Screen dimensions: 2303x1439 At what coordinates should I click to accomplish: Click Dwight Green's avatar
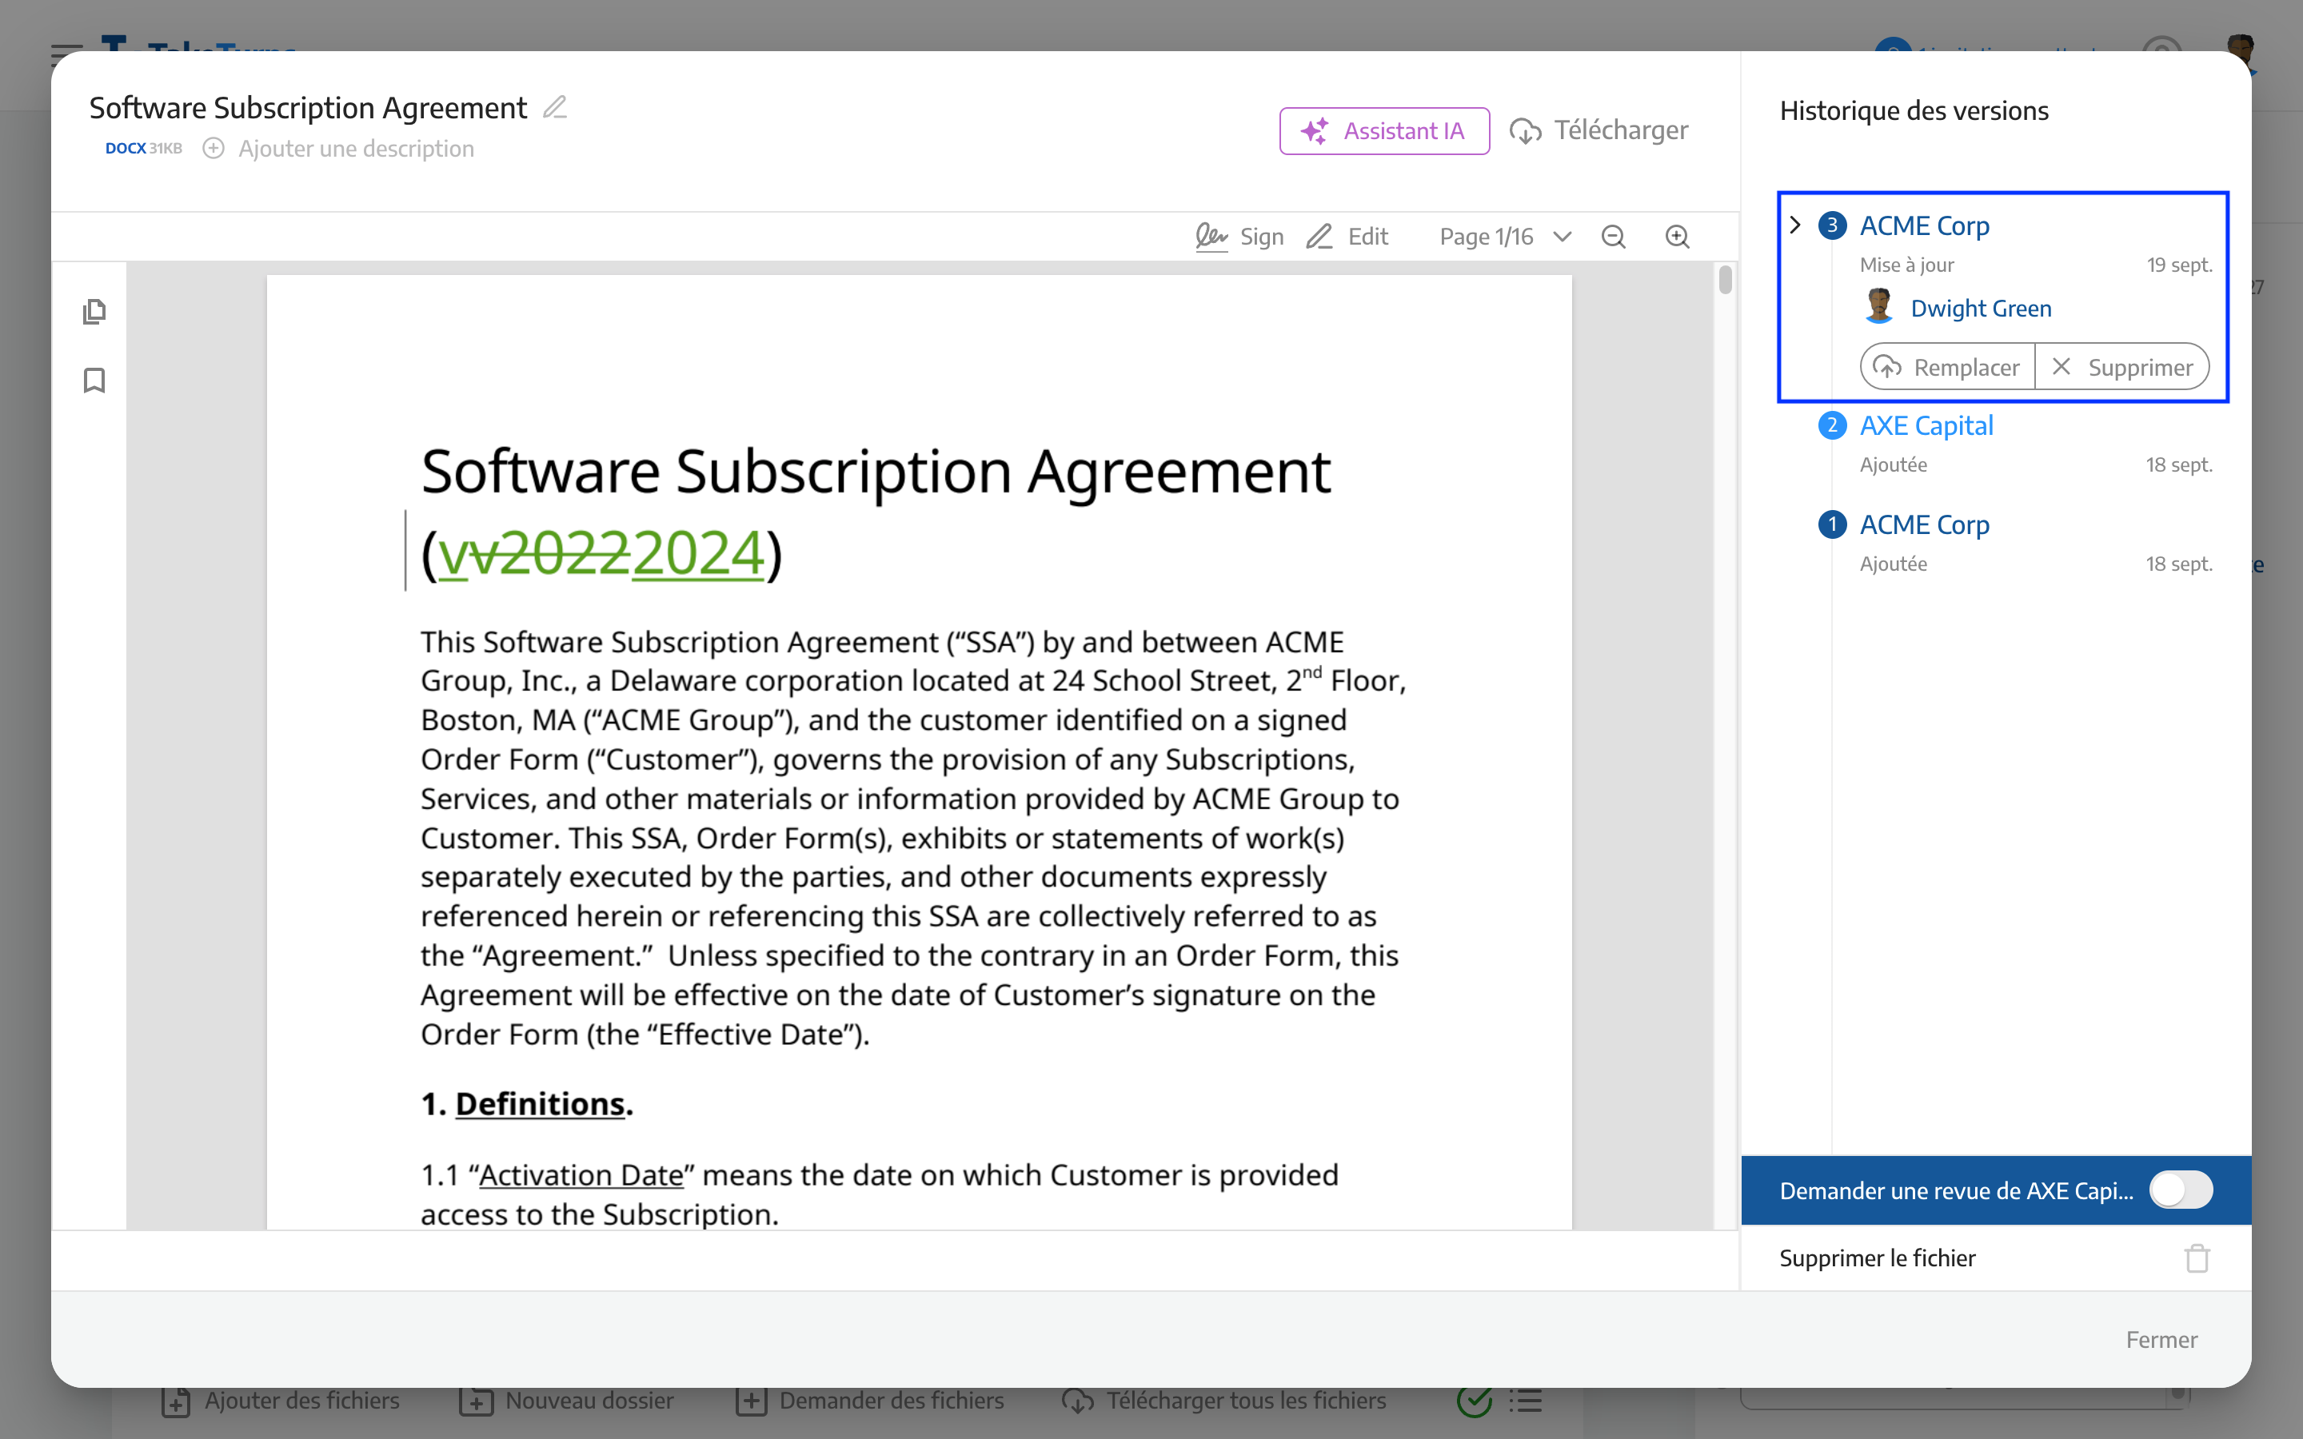tap(1878, 306)
